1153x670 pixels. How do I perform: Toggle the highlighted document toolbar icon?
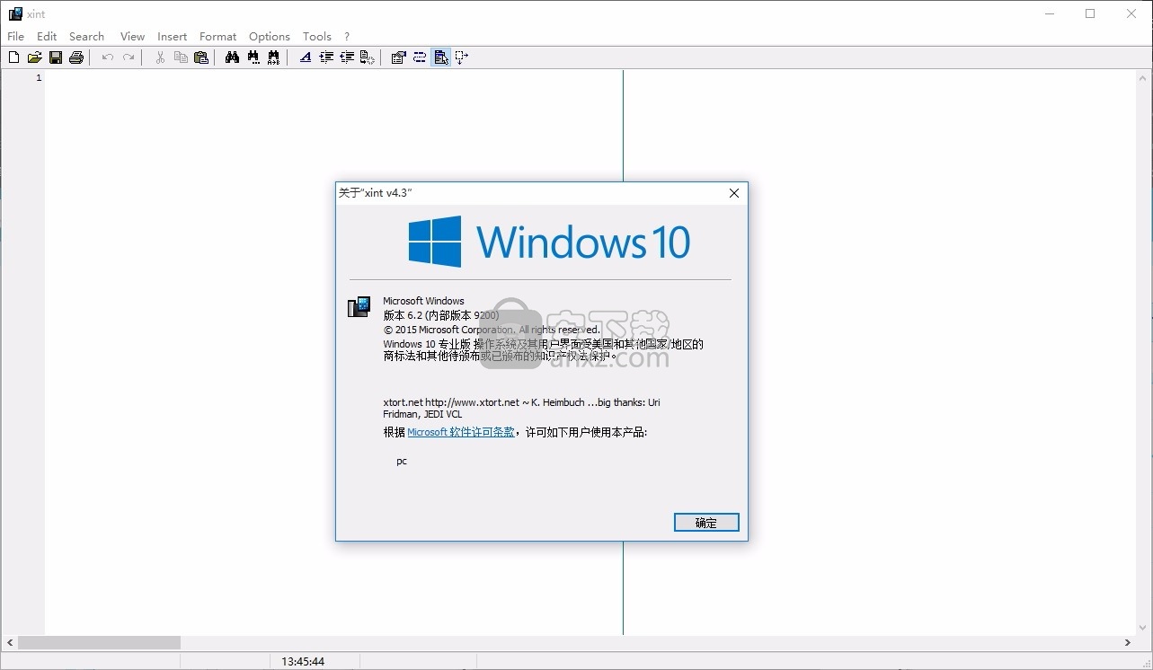(440, 57)
